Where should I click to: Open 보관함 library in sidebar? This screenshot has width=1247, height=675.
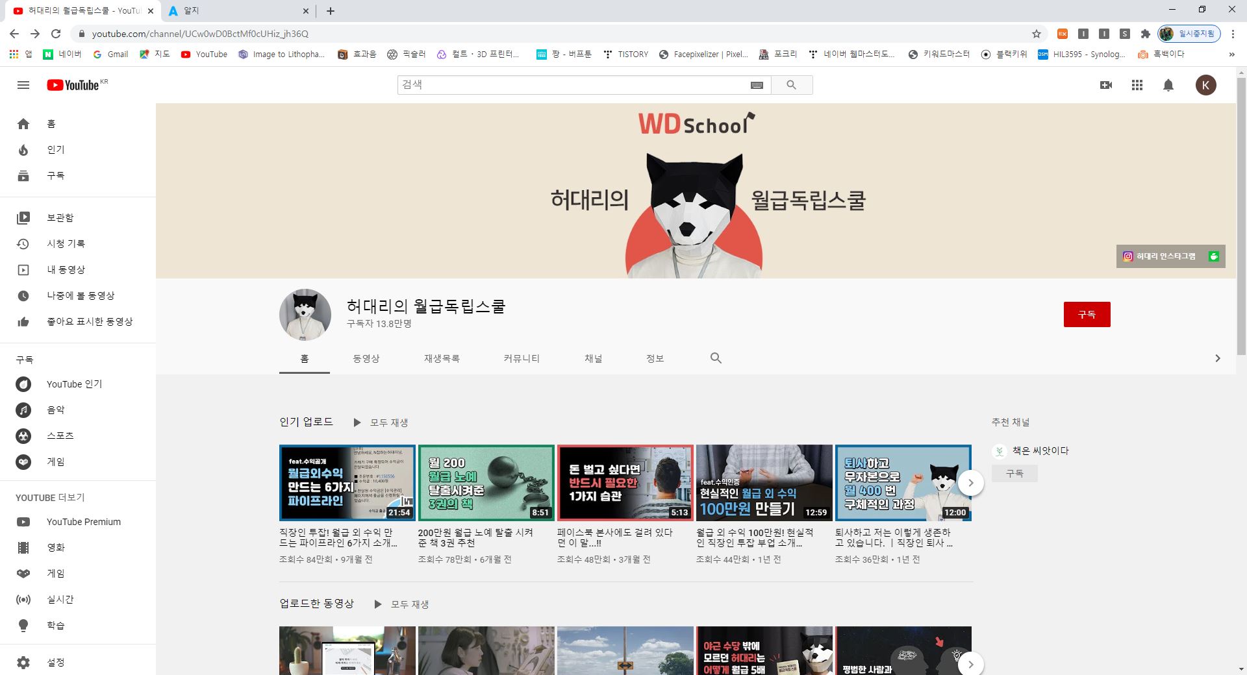(x=78, y=217)
